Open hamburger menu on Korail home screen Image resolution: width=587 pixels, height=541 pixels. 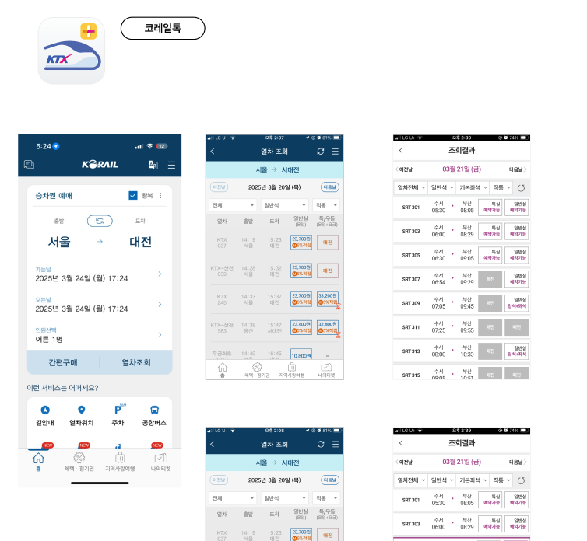click(x=171, y=165)
